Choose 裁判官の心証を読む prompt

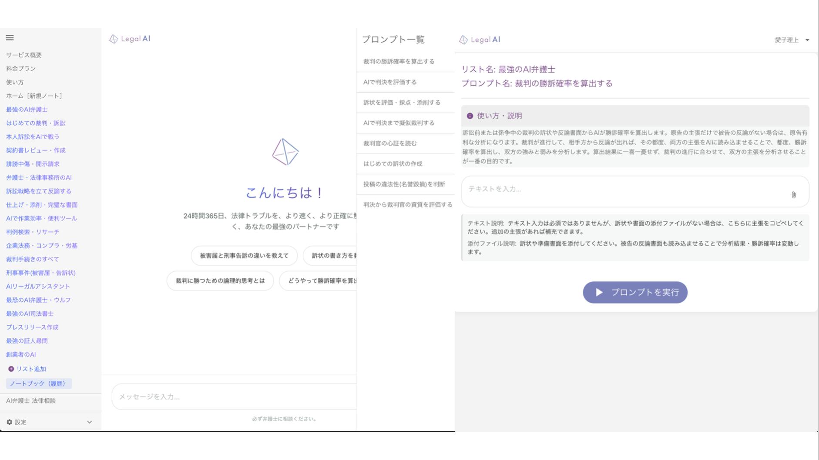pyautogui.click(x=389, y=143)
